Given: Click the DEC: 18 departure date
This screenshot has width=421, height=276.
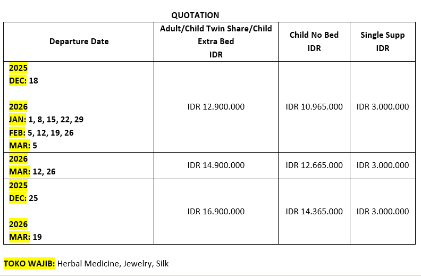Looking at the screenshot, I should click(24, 81).
